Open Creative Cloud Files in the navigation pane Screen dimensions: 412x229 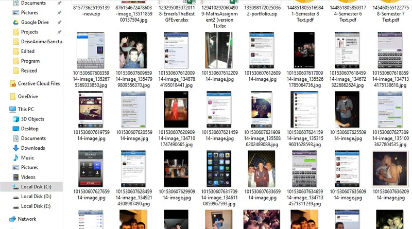tap(39, 83)
